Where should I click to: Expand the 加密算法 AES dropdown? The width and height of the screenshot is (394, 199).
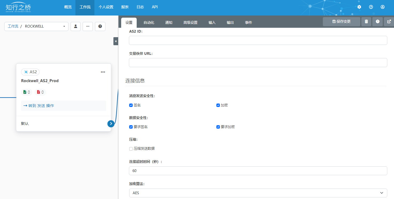point(258,193)
